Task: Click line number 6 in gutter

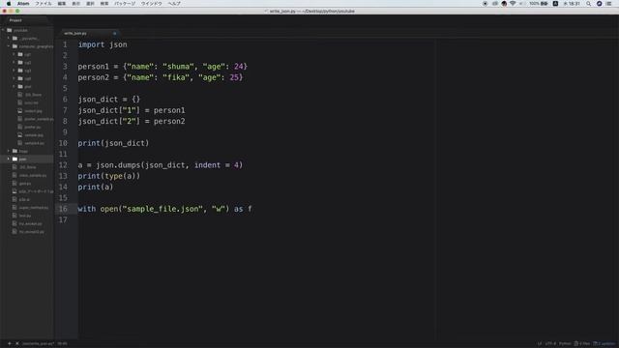Action: coord(65,99)
